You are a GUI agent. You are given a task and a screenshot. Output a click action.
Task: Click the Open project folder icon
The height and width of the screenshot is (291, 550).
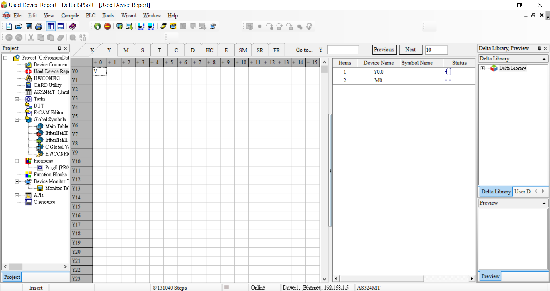[x=19, y=27]
